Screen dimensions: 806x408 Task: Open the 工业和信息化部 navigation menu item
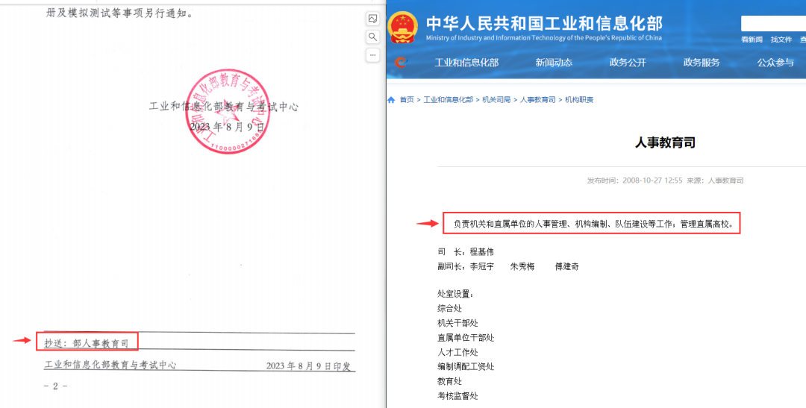click(x=466, y=63)
